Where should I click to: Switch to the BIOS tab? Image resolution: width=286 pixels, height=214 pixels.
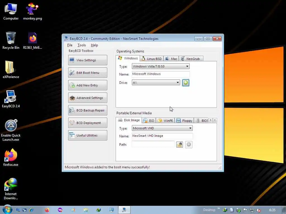pos(202,120)
